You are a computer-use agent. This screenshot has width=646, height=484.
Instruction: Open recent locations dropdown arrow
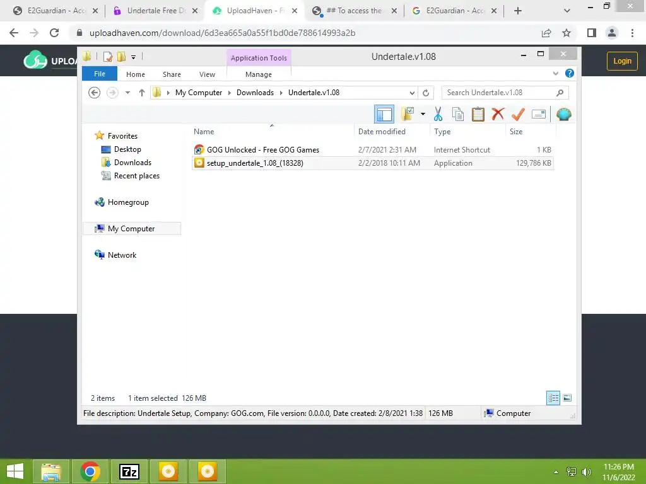click(127, 93)
